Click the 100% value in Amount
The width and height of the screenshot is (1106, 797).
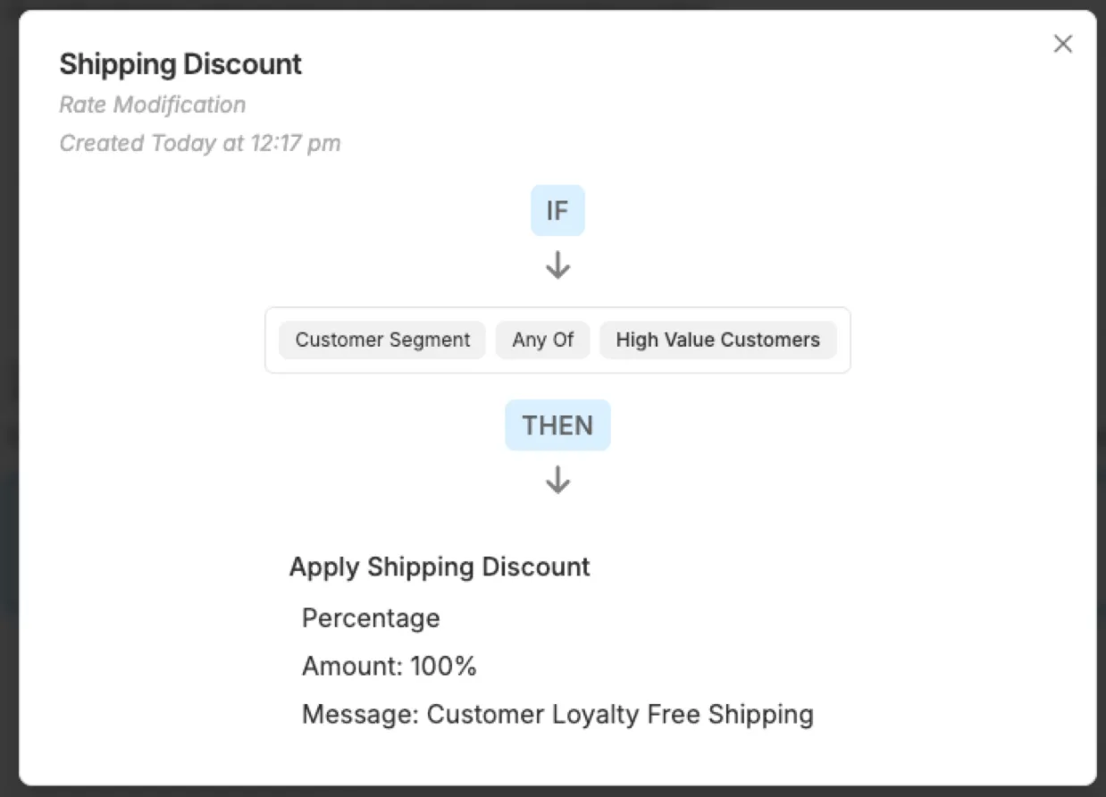tap(443, 667)
